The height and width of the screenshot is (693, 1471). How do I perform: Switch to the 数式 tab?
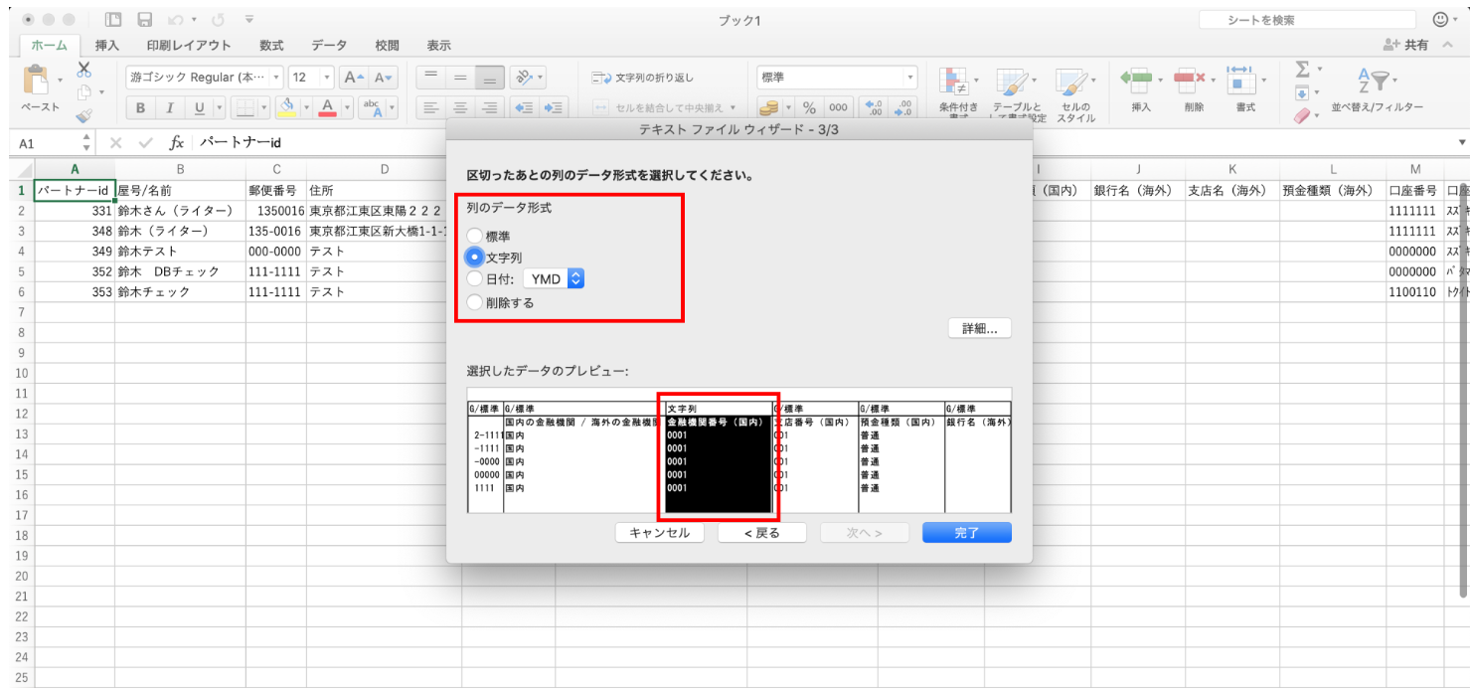point(271,45)
